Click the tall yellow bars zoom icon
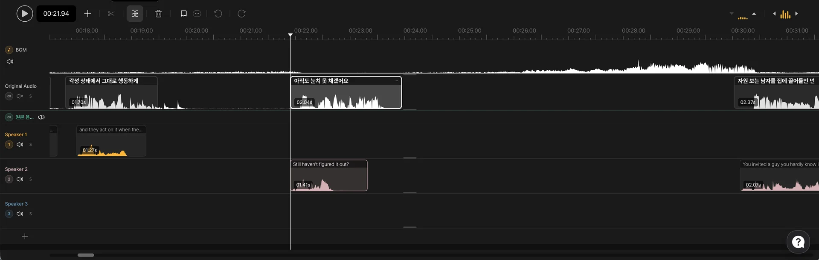Viewport: 819px width, 260px height. (x=785, y=14)
